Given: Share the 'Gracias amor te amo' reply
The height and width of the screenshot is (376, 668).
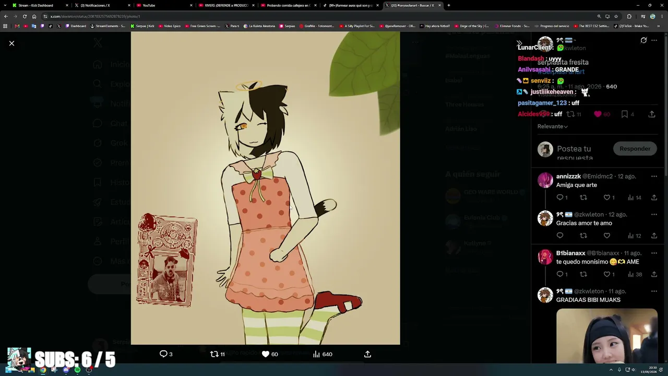Looking at the screenshot, I should pos(654,236).
